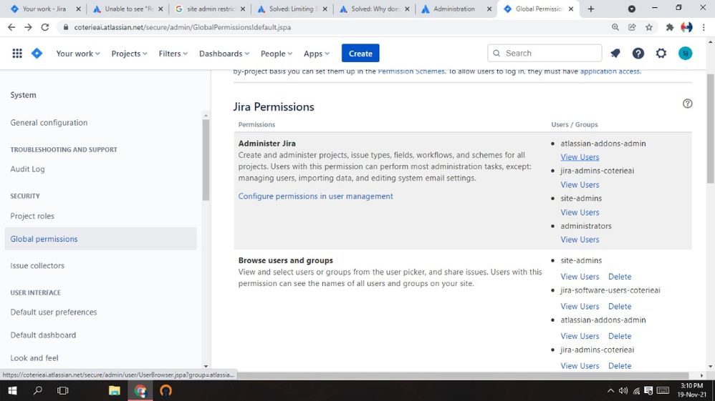The height and width of the screenshot is (401, 715).
Task: Click the sidebar vertical scrollbar thumb
Action: point(206,160)
